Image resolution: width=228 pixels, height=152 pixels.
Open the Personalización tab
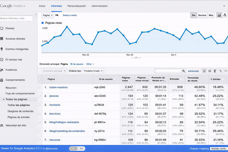coord(77,6)
